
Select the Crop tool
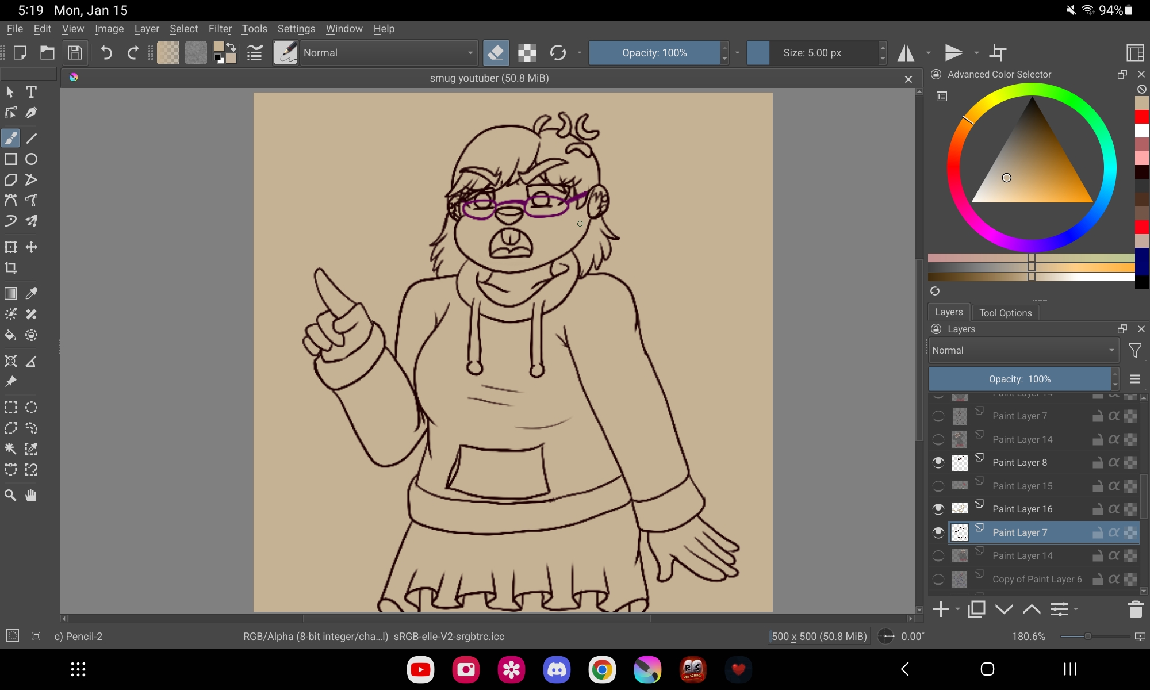(10, 268)
